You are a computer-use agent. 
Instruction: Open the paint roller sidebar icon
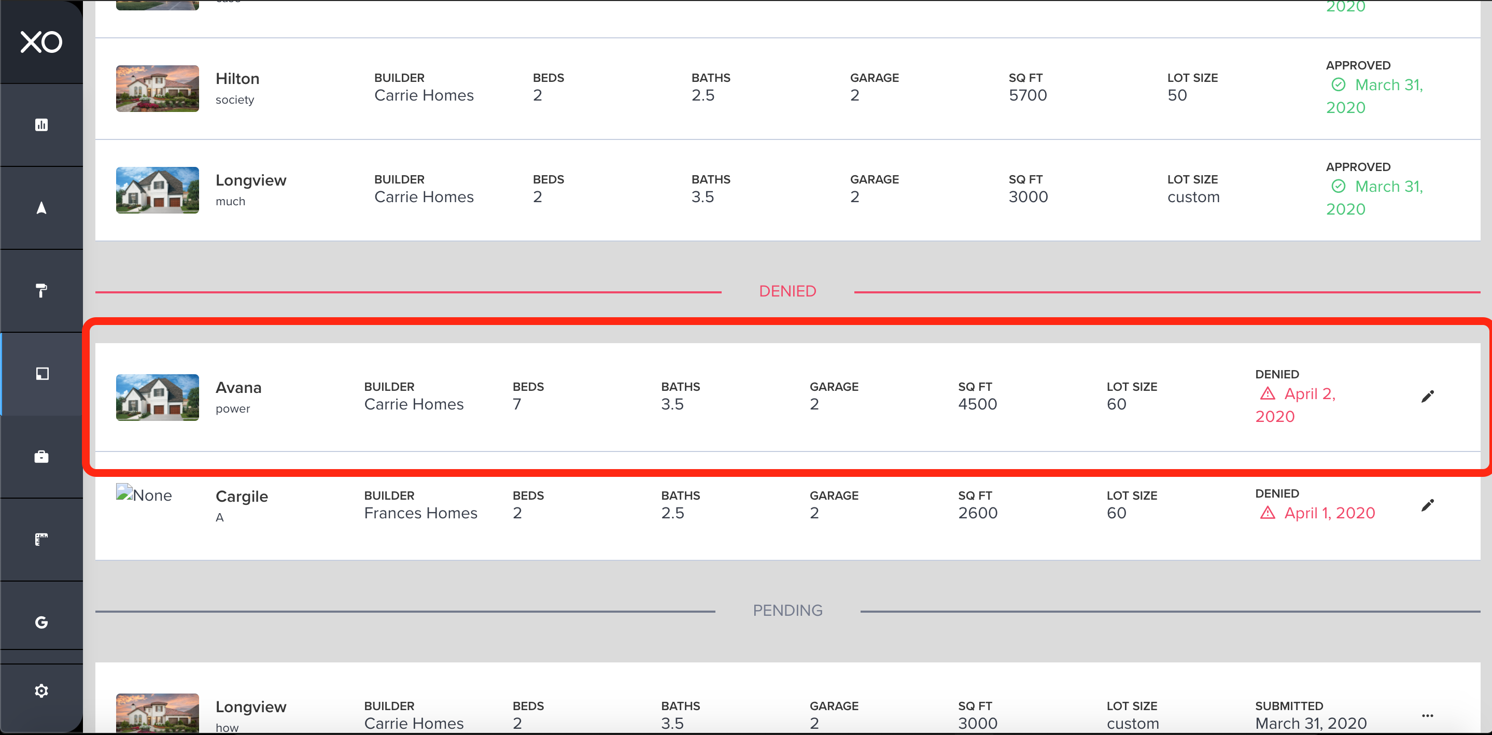coord(41,290)
